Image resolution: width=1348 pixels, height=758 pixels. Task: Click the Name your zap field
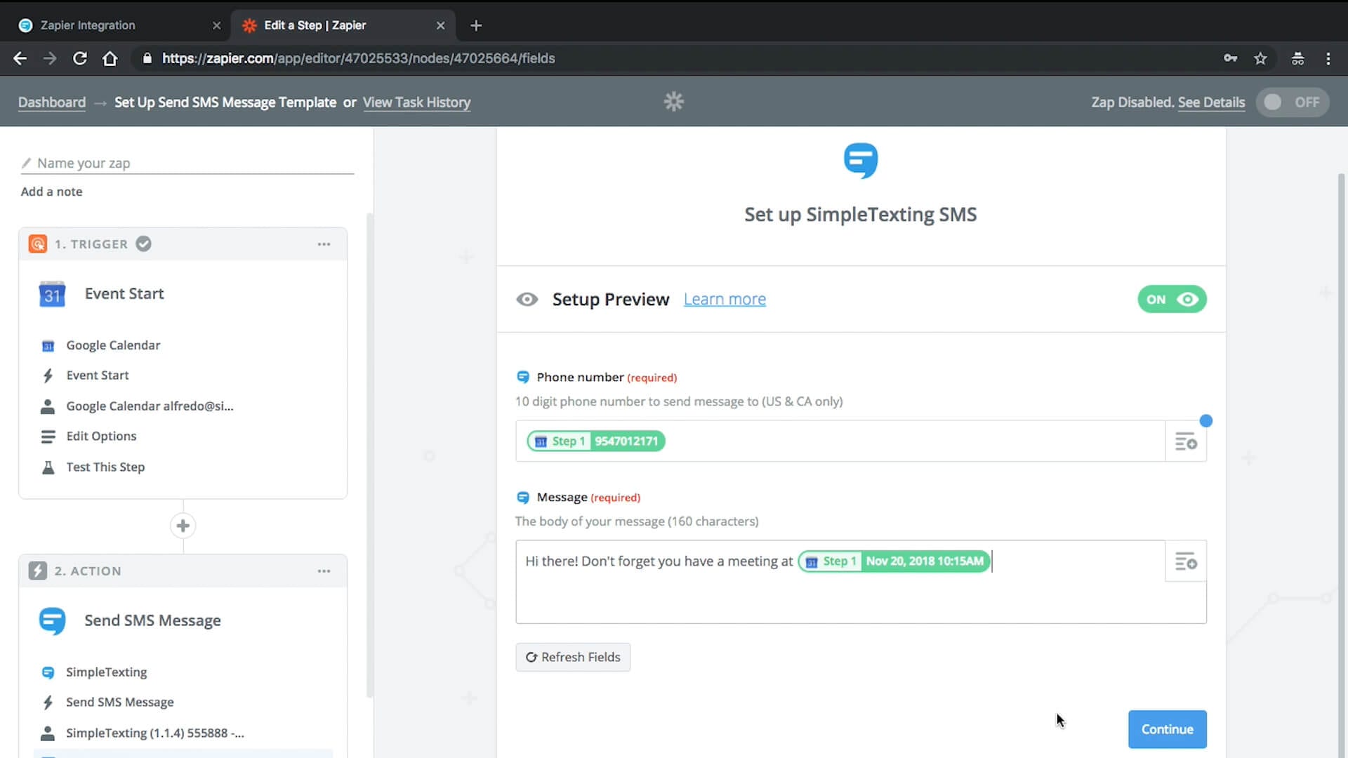pos(187,163)
